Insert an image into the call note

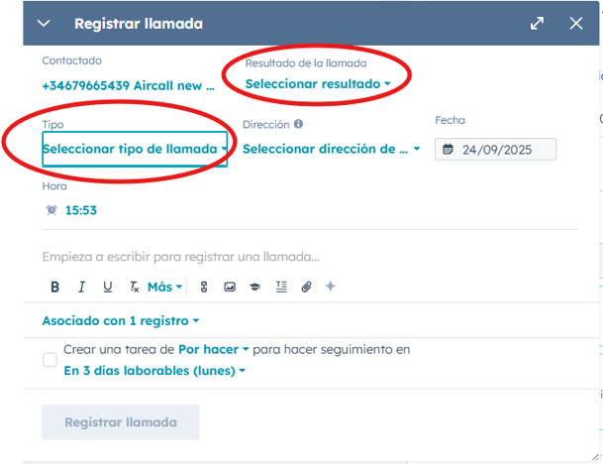(x=230, y=287)
